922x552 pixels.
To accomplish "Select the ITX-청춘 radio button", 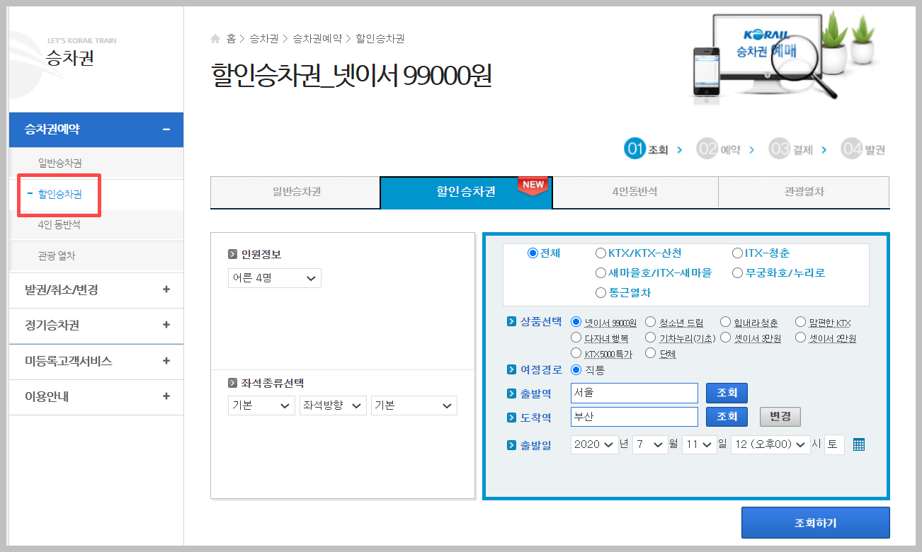I will coord(737,253).
